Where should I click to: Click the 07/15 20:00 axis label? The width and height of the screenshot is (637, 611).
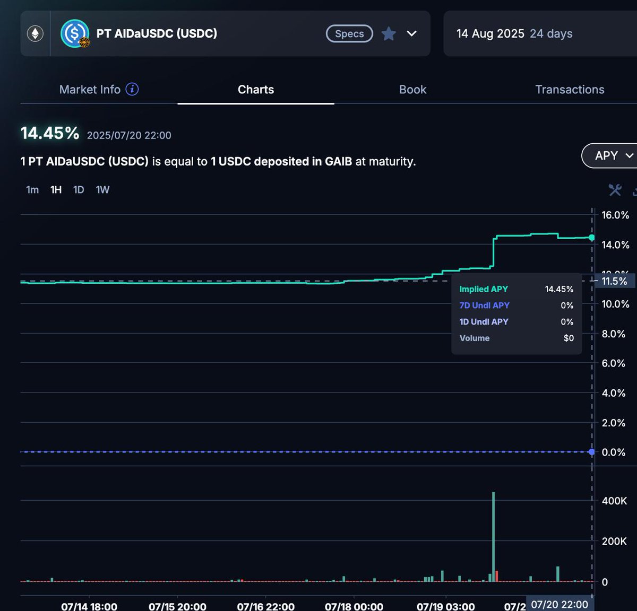point(177,606)
